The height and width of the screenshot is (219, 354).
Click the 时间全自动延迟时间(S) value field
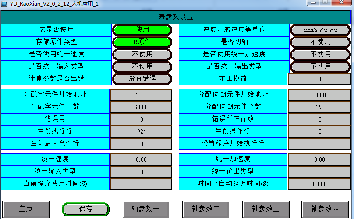[319, 184]
